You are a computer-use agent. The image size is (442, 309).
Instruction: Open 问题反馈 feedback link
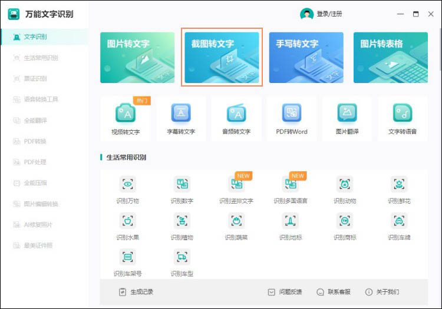click(x=285, y=292)
